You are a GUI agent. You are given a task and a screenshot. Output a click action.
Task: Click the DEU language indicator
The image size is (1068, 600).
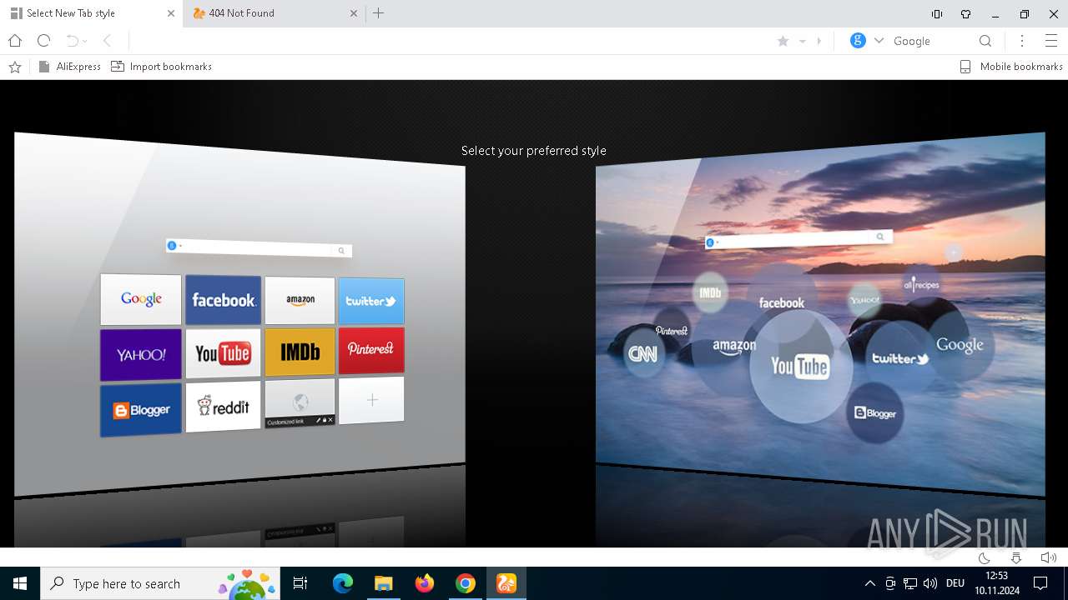955,583
